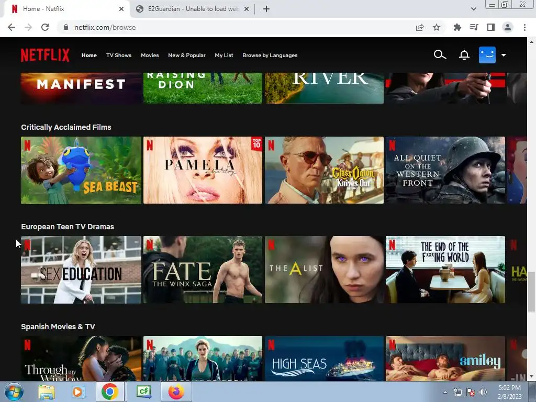Open the C# application taskbar icon
Screen dimensions: 536x402
click(x=144, y=392)
